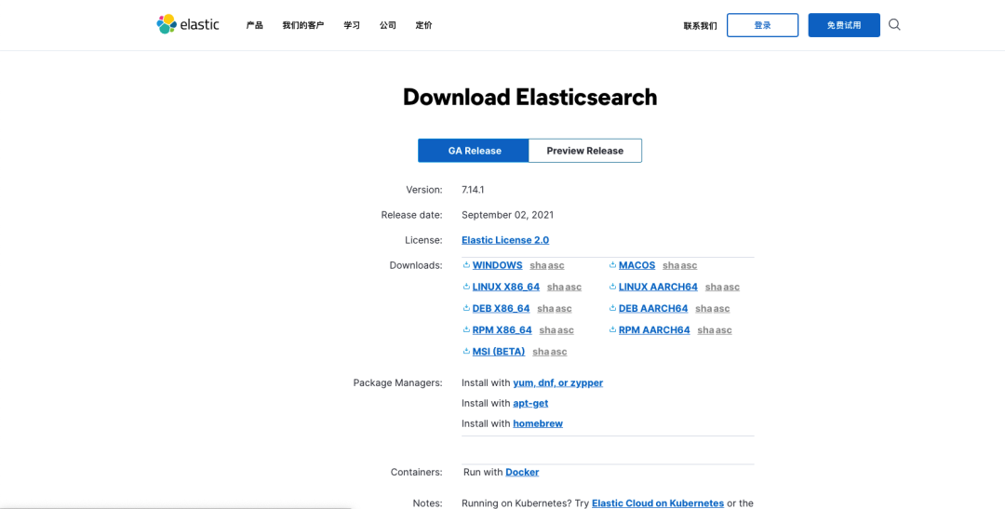
Task: Click download icon beside LINUX AARCH64
Action: click(x=612, y=287)
